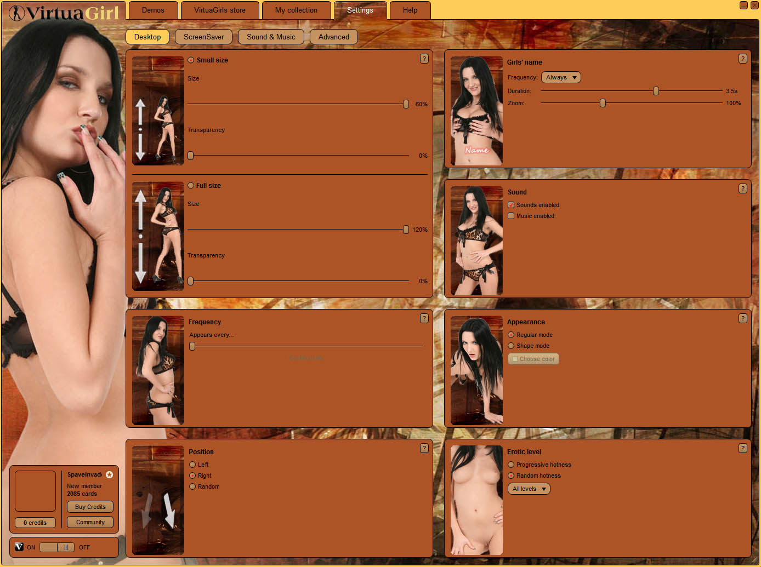Open the Sound panel help icon
Screen dimensions: 761x567
(742, 188)
